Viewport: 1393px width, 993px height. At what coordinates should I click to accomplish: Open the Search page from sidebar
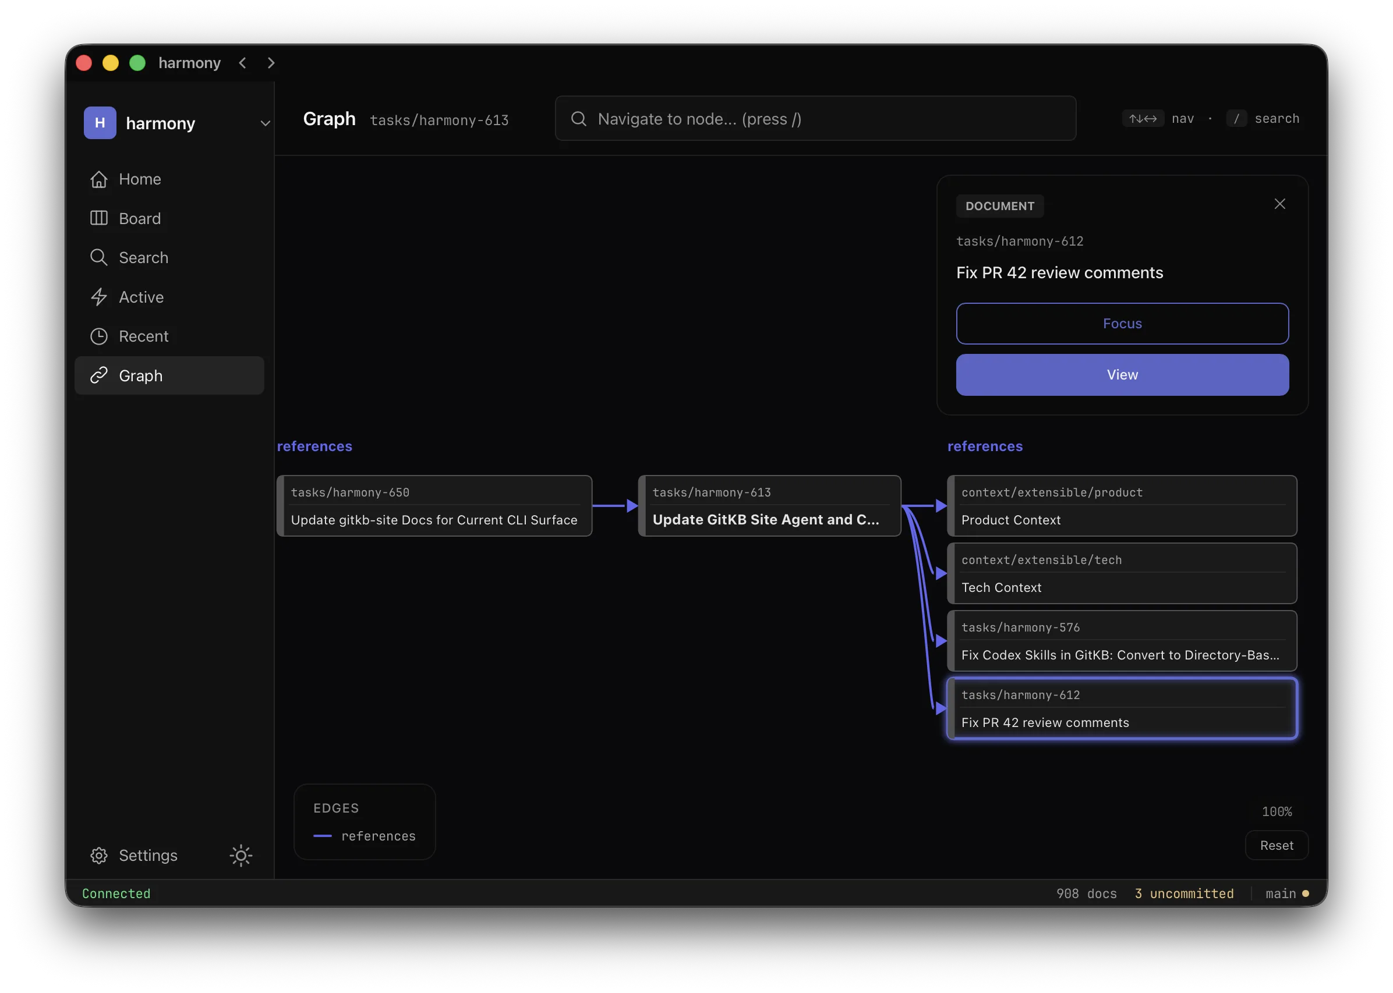169,257
